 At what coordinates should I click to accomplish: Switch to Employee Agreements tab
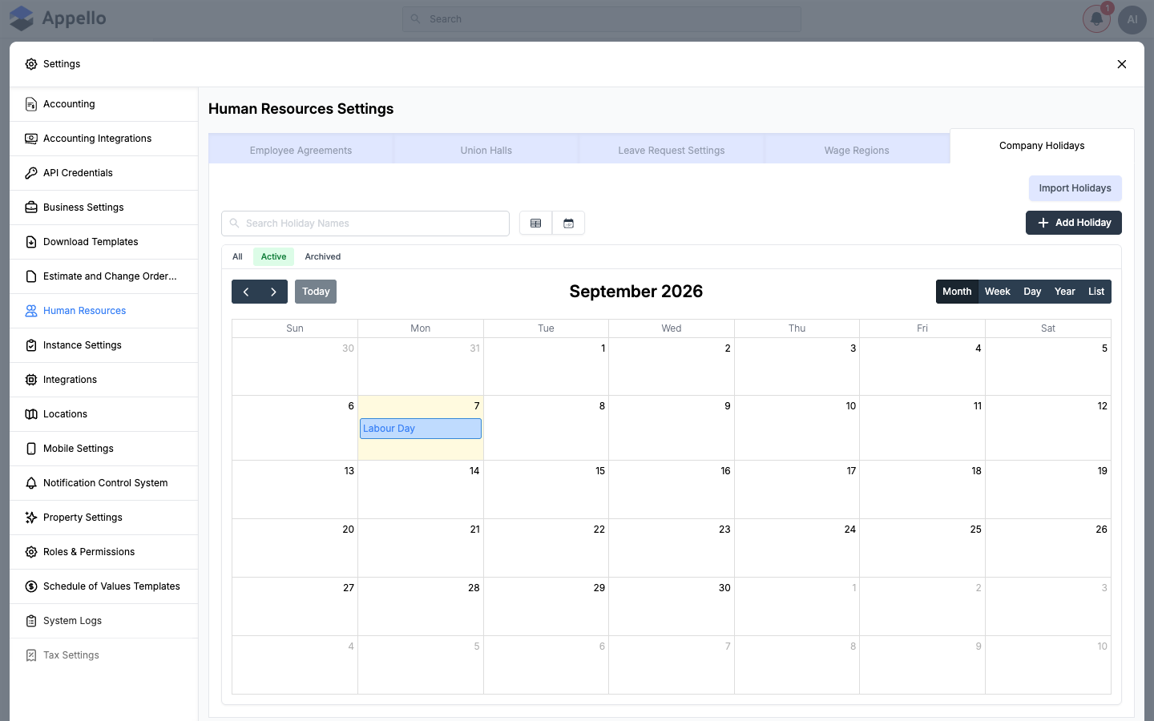click(301, 150)
